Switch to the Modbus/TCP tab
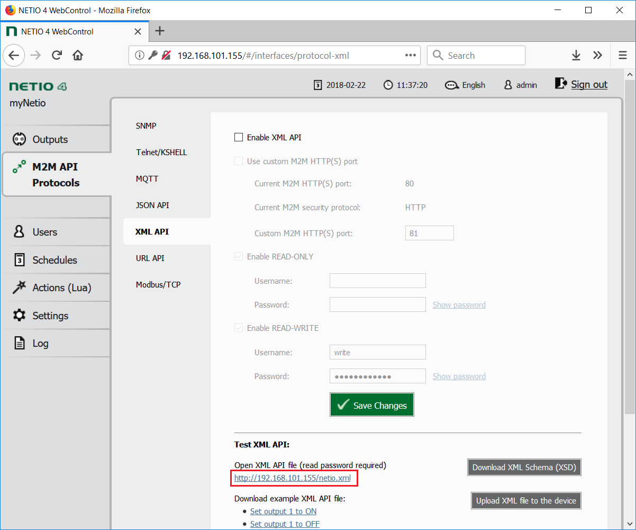This screenshot has height=530, width=636. click(158, 285)
